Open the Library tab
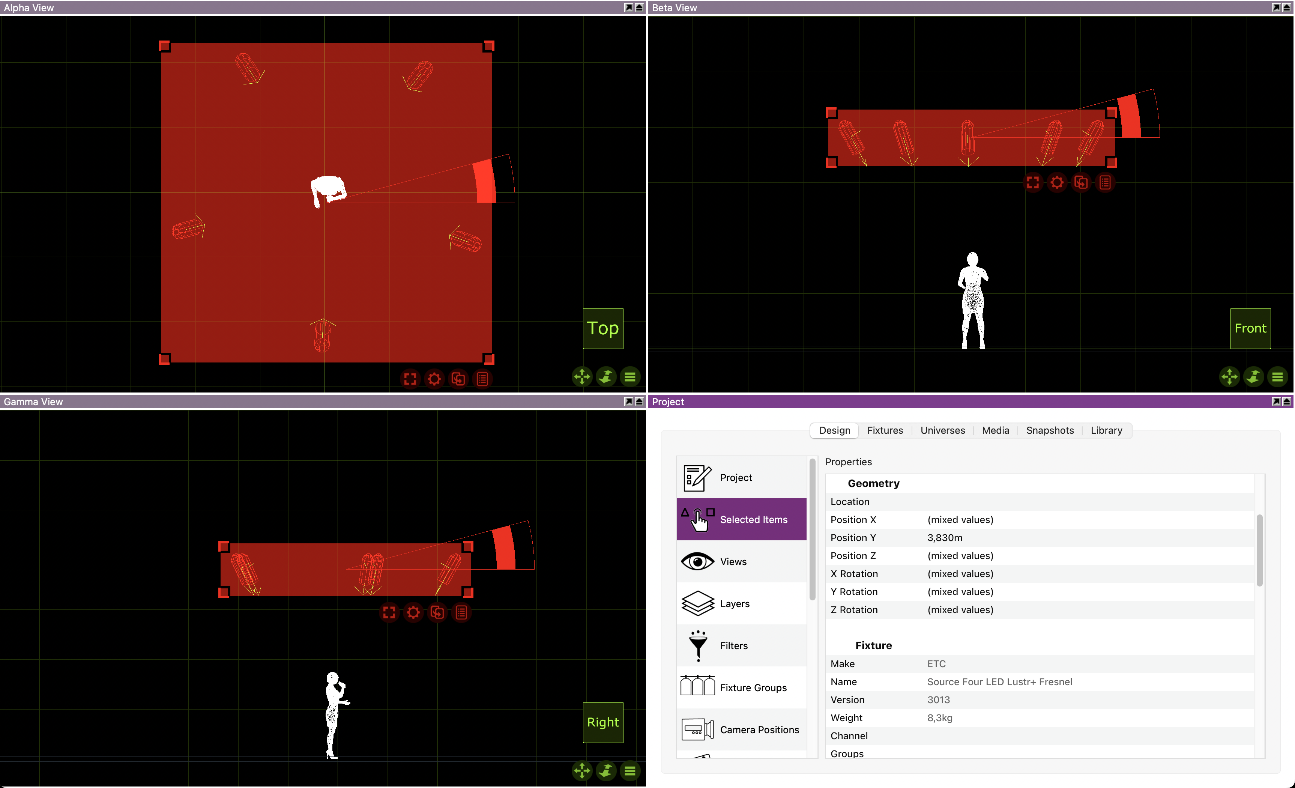Viewport: 1295px width, 788px height. pos(1106,430)
